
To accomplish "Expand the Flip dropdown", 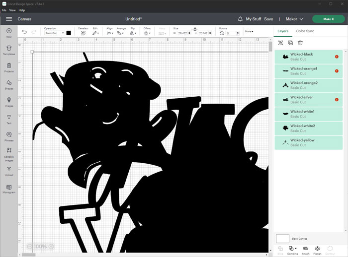I will click(133, 33).
